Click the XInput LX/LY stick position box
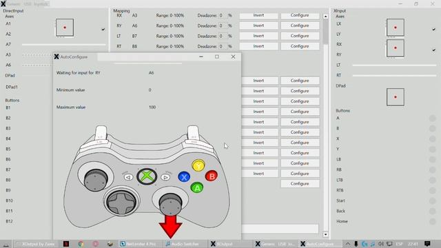This screenshot has width=441, height=248. (395, 28)
